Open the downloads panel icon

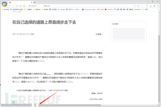151,6
